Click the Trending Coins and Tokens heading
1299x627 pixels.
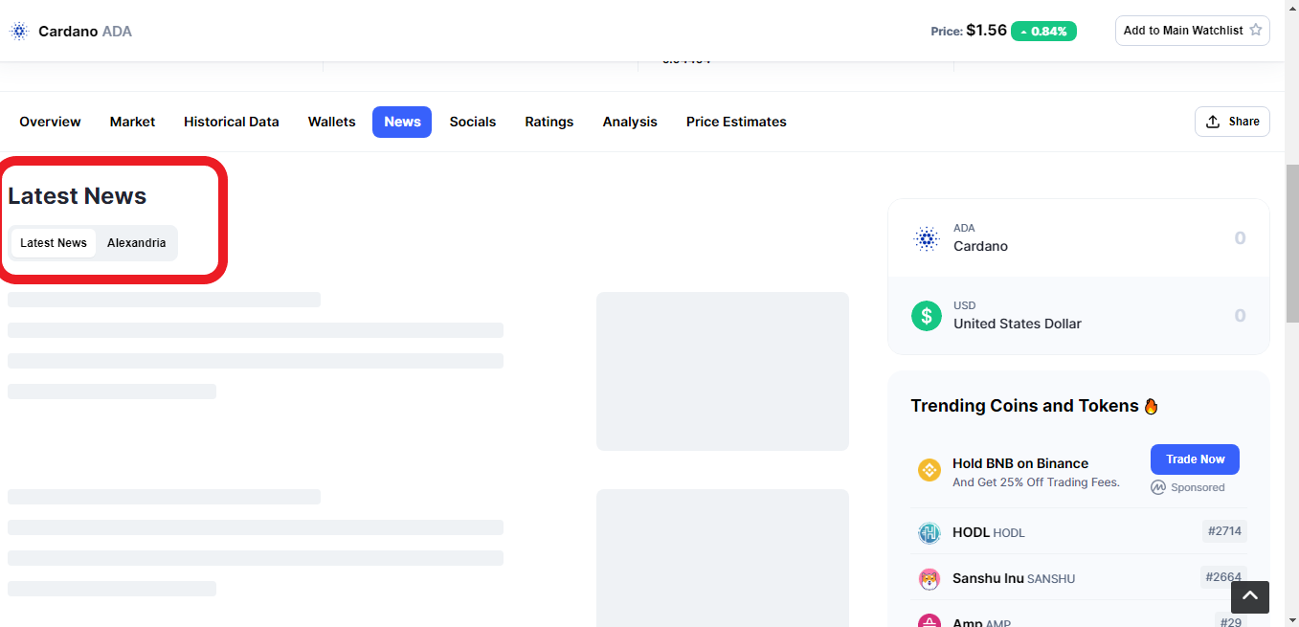[1024, 406]
